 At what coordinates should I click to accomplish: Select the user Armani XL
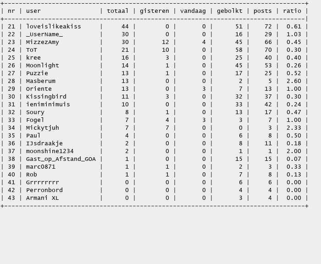tap(43, 198)
